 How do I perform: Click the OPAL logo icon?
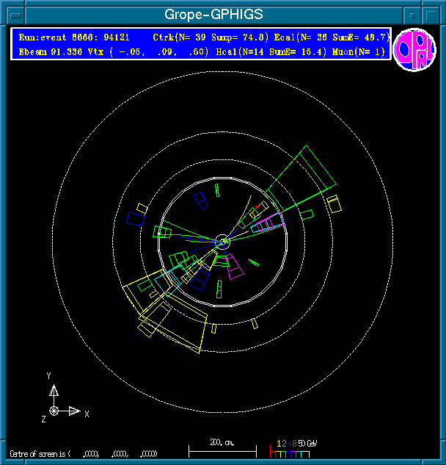[414, 50]
